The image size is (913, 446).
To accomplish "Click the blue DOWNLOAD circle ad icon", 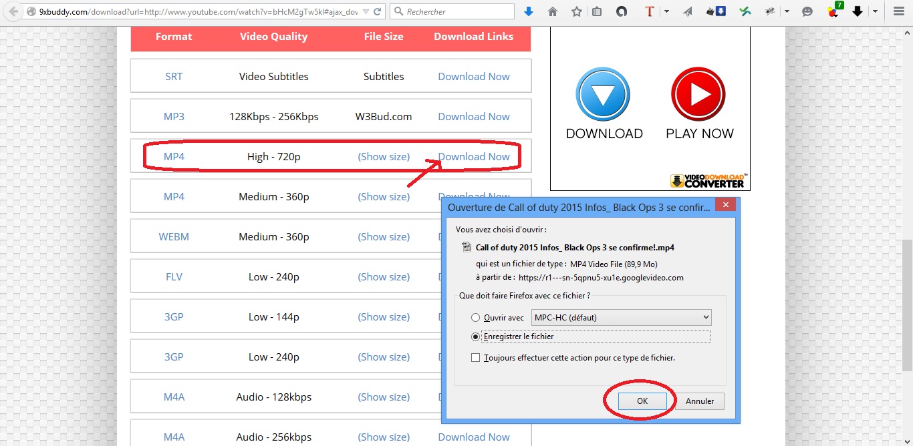I will [x=604, y=94].
